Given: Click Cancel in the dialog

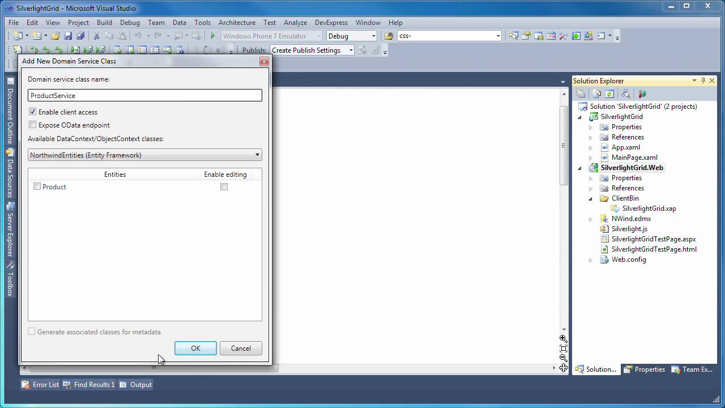Looking at the screenshot, I should pyautogui.click(x=241, y=348).
